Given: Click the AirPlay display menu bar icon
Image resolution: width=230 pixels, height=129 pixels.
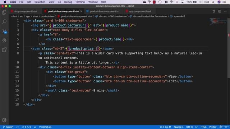Looking at the screenshot, I should 183,2.
